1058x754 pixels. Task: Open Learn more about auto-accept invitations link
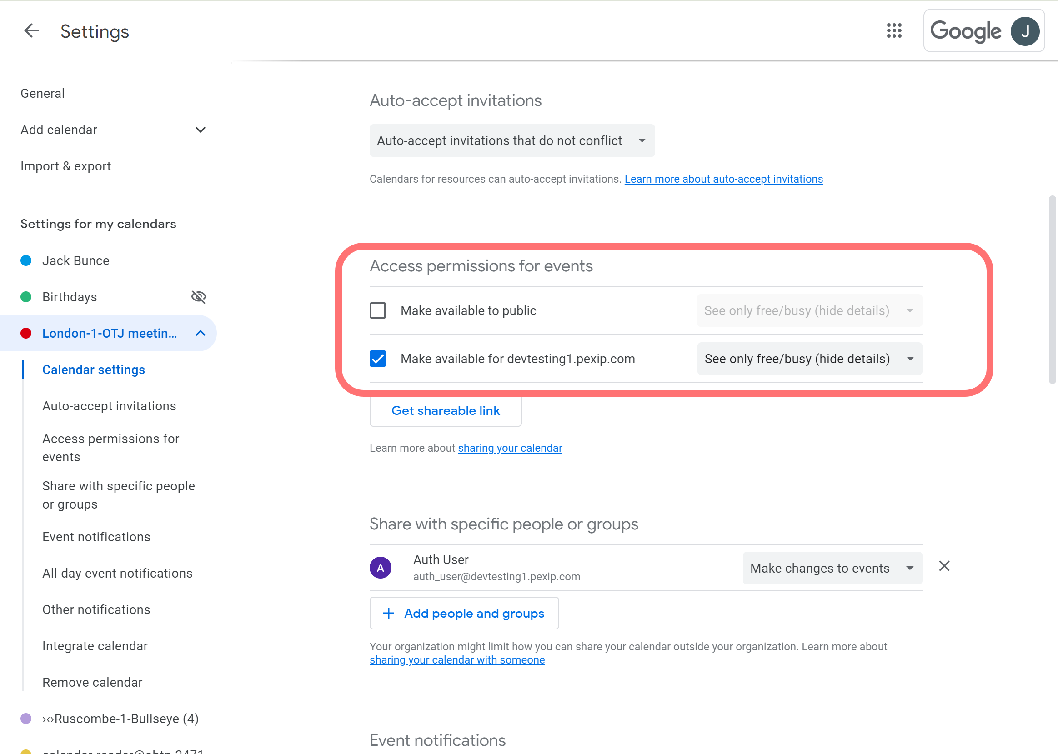click(x=723, y=179)
